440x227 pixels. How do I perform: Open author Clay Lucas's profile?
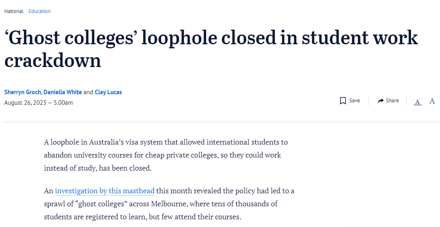[x=108, y=92]
